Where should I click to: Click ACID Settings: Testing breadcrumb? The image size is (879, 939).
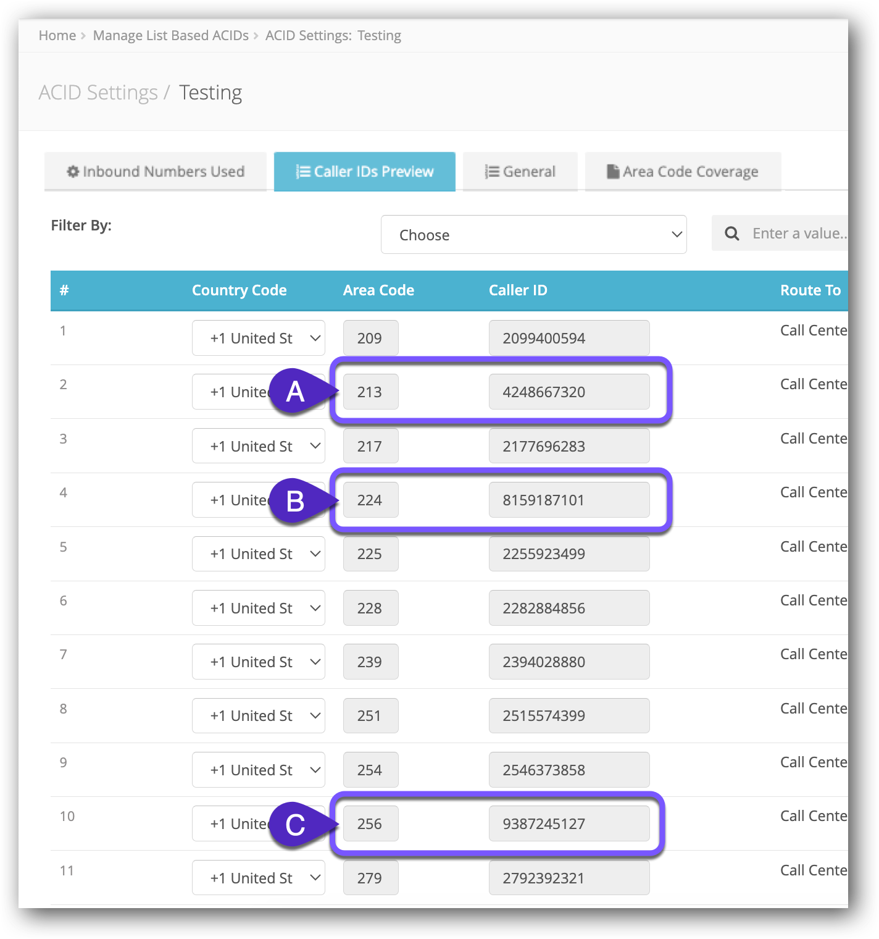click(x=333, y=35)
